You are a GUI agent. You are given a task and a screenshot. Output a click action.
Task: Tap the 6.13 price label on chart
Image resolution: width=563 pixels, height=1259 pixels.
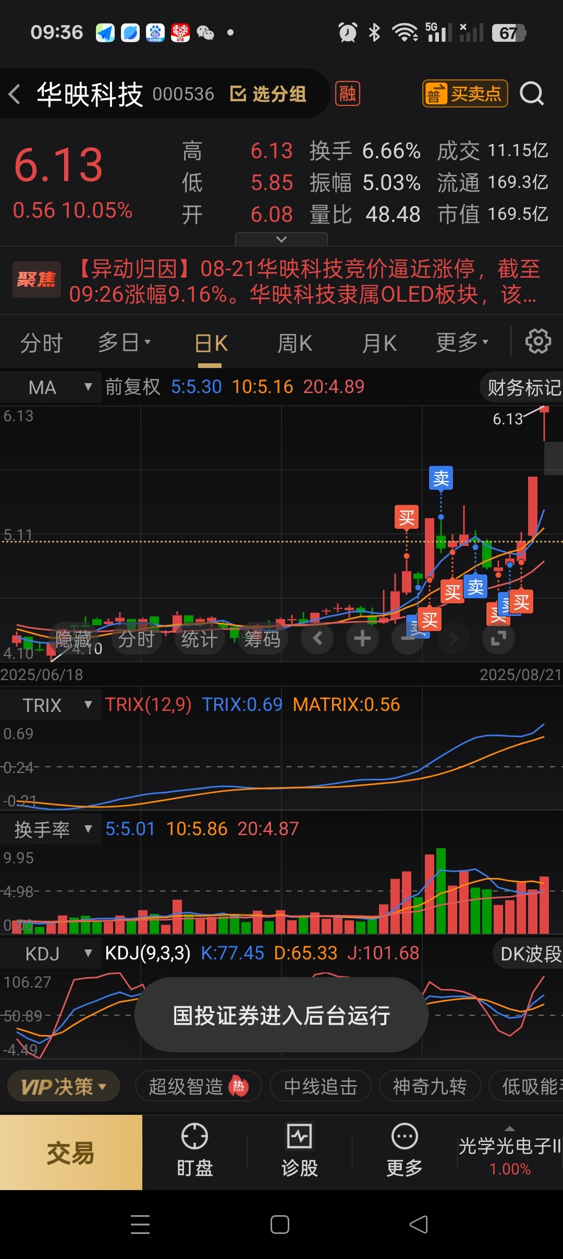pos(508,419)
